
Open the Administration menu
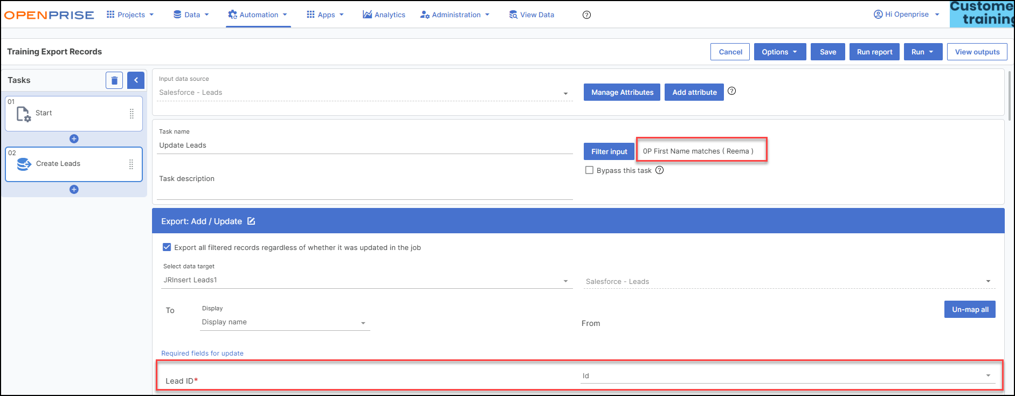pyautogui.click(x=455, y=15)
